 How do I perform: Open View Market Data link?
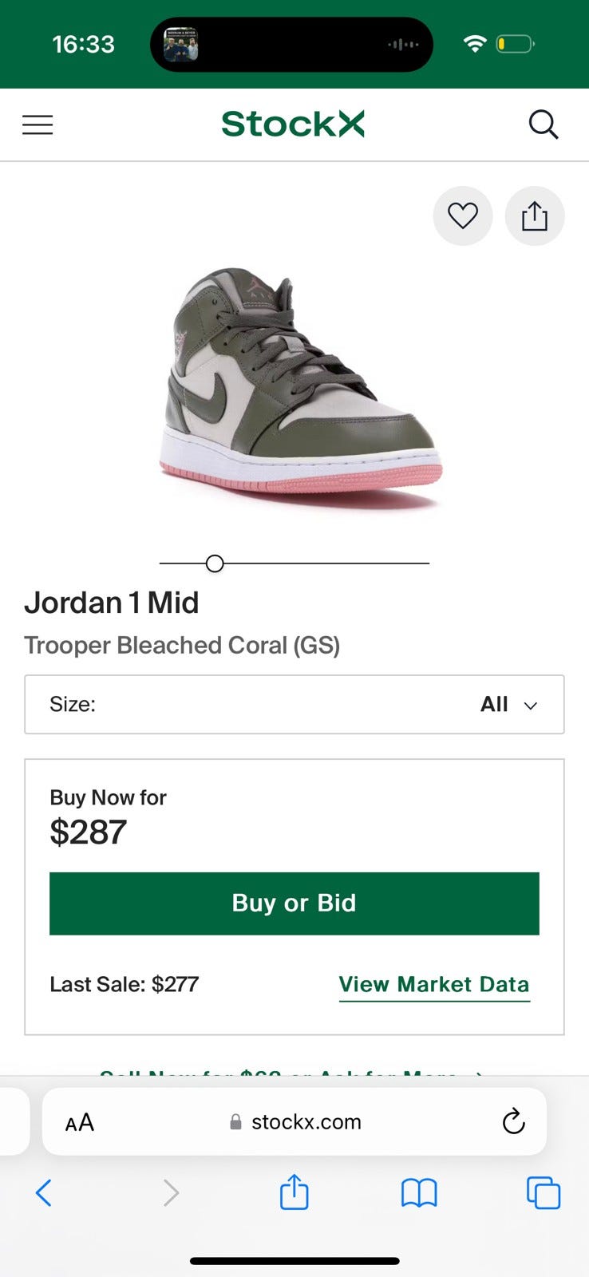coord(434,984)
